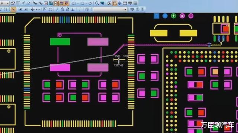Click the calendar-like grid window icon
This screenshot has width=238, height=133.
coord(46,3)
